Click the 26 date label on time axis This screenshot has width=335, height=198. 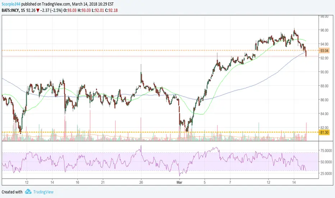tap(141, 183)
